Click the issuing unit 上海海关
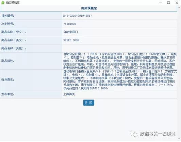Image resolution: width=181 pixels, height=142 pixels. pos(69,94)
